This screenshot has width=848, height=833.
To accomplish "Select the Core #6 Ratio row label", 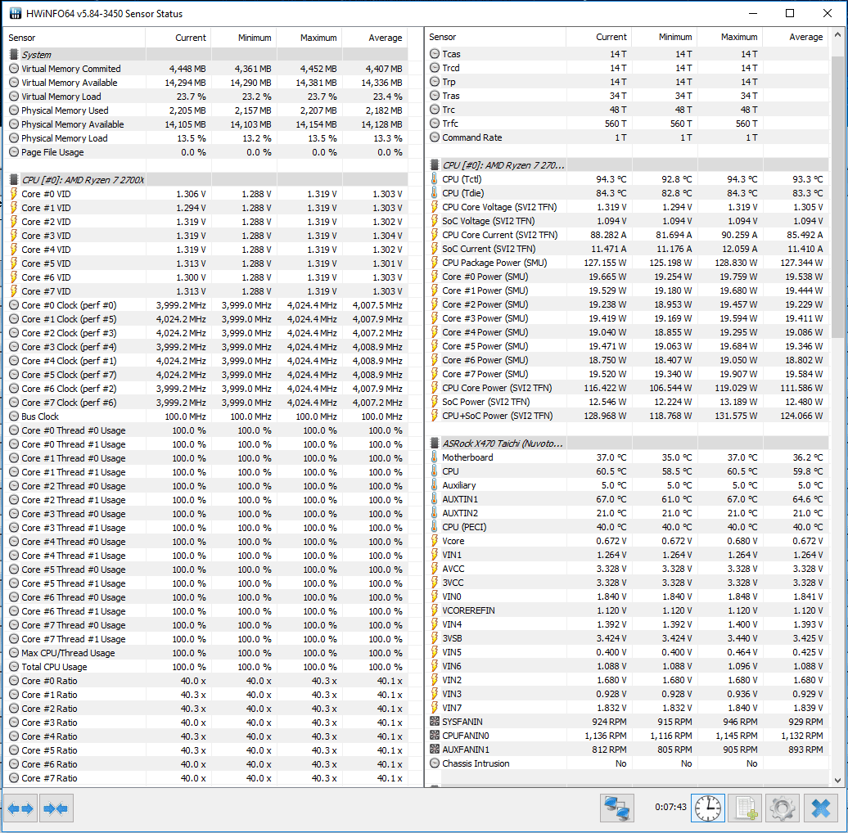I will pyautogui.click(x=49, y=763).
